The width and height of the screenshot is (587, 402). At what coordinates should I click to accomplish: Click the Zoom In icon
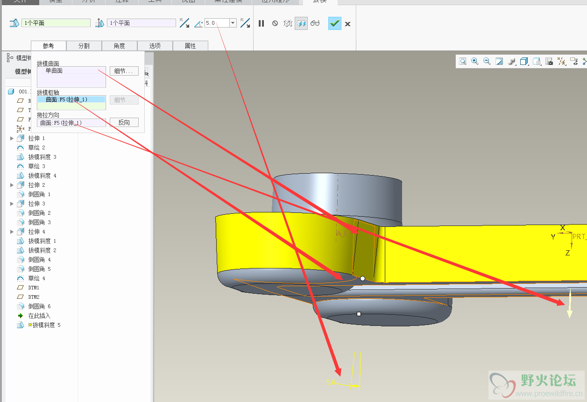[475, 61]
